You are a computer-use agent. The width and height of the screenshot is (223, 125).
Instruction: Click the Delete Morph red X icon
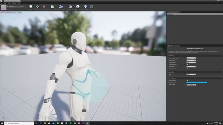[x=44, y=7]
